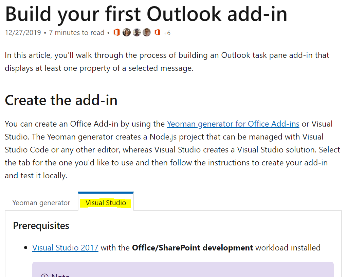Click the second contributor avatar

coord(136,32)
